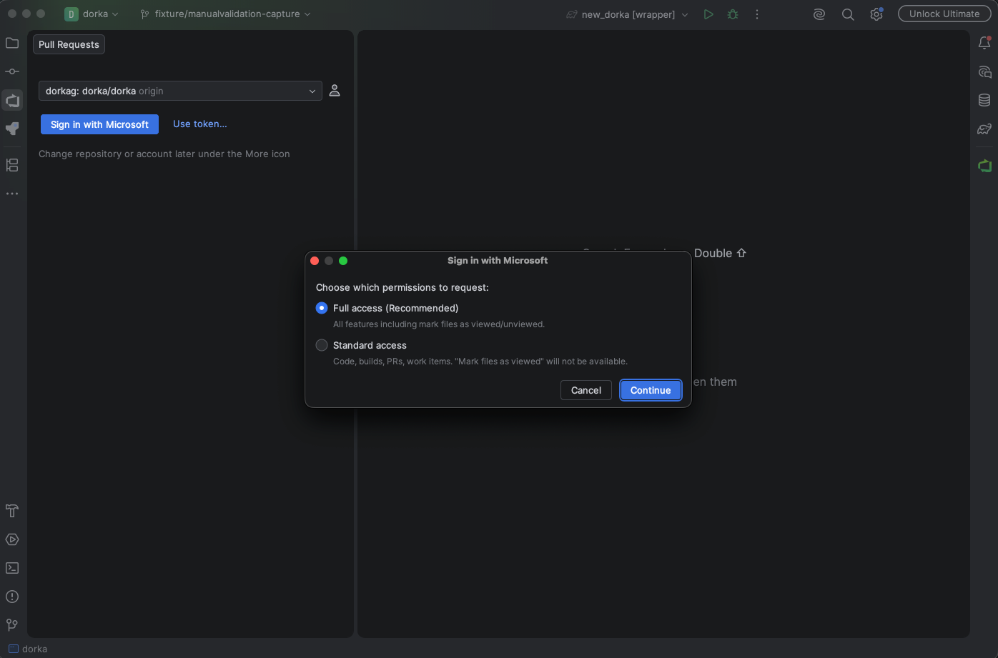
Task: Close the Sign in with Microsoft dialog
Action: point(315,261)
